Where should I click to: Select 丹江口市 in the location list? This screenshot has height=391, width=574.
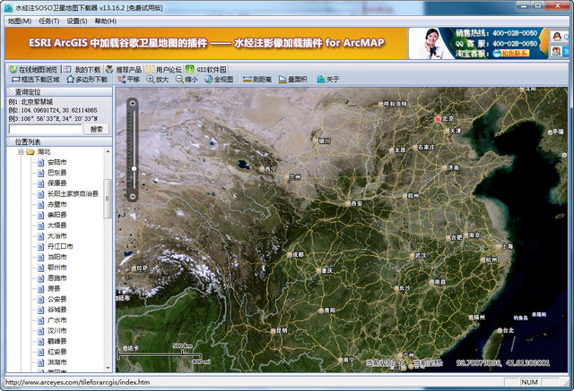click(x=59, y=245)
